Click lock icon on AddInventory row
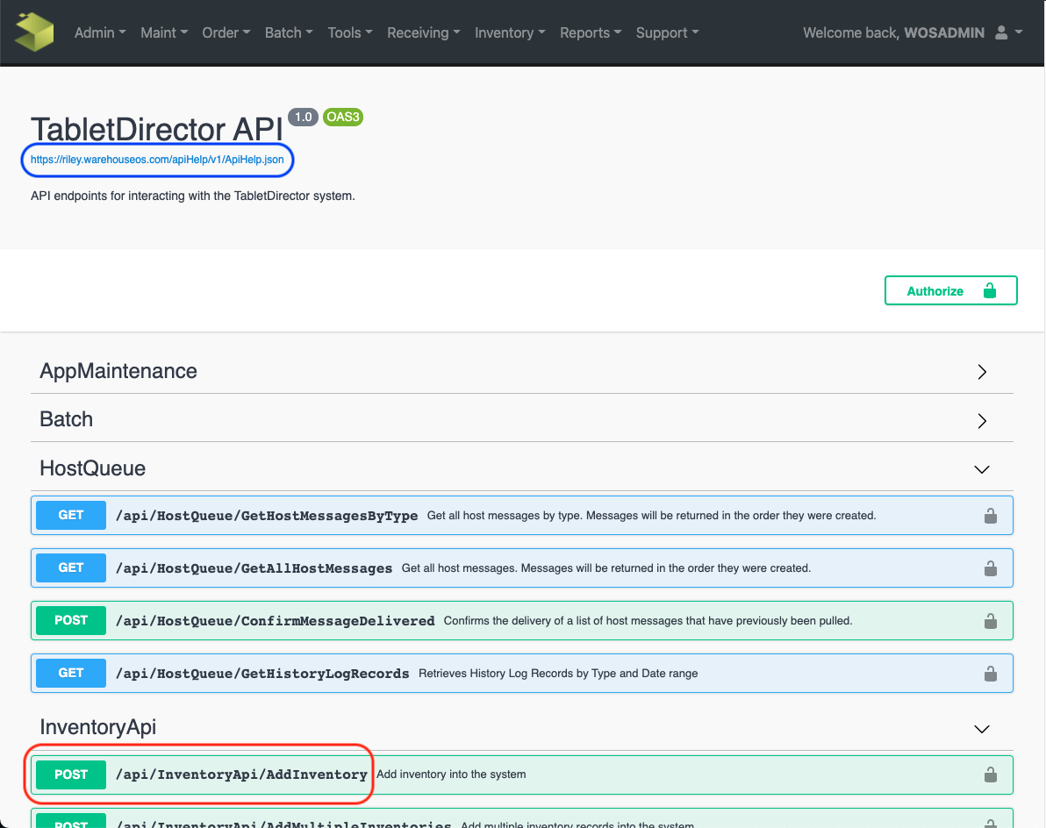Image resolution: width=1046 pixels, height=828 pixels. [990, 774]
